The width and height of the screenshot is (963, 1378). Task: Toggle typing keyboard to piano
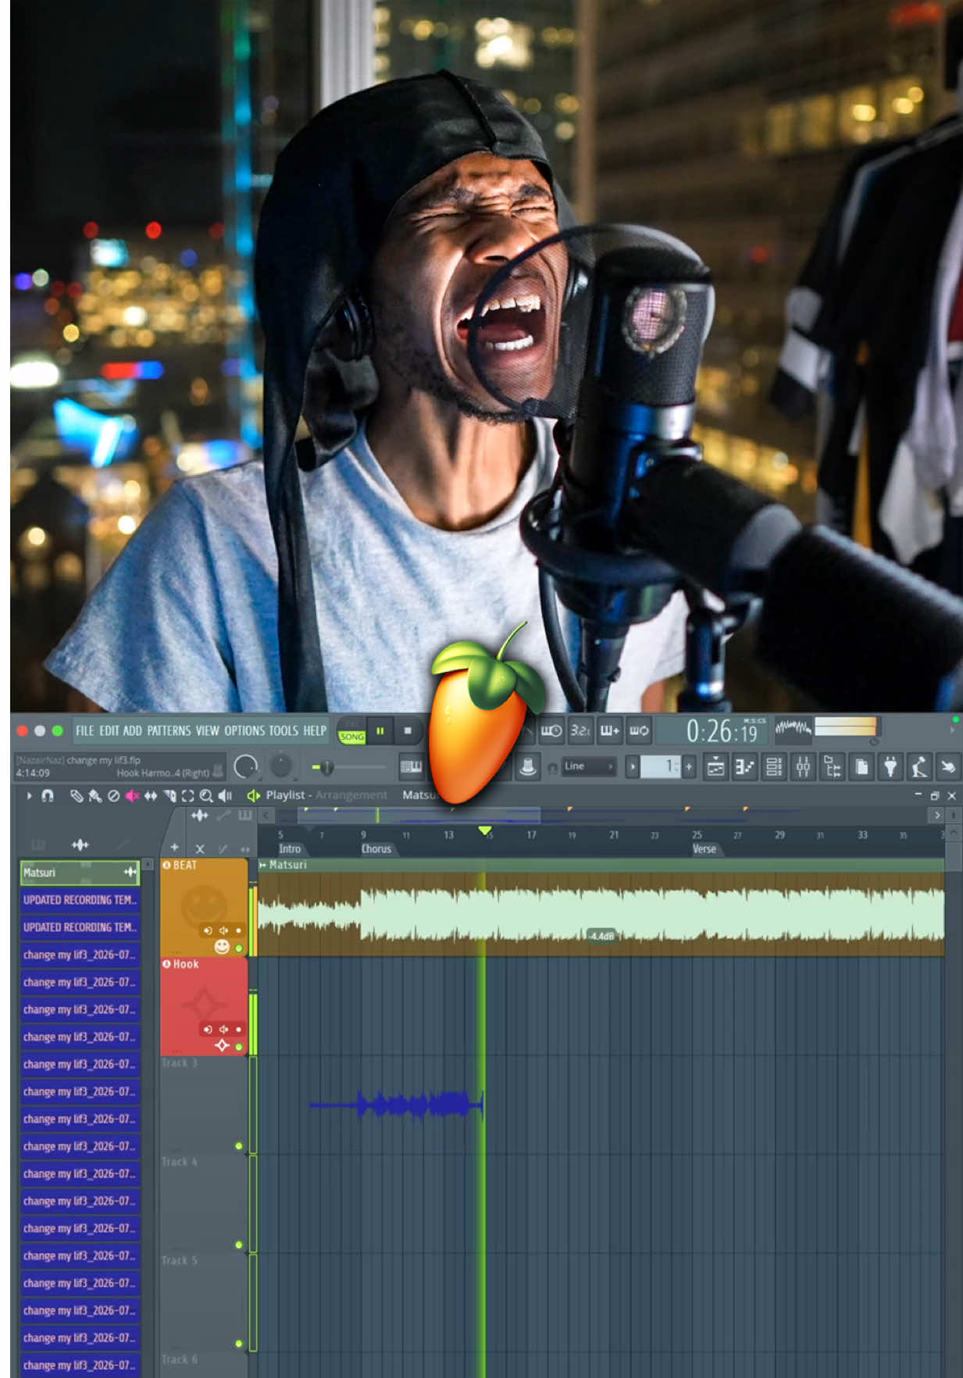(411, 767)
